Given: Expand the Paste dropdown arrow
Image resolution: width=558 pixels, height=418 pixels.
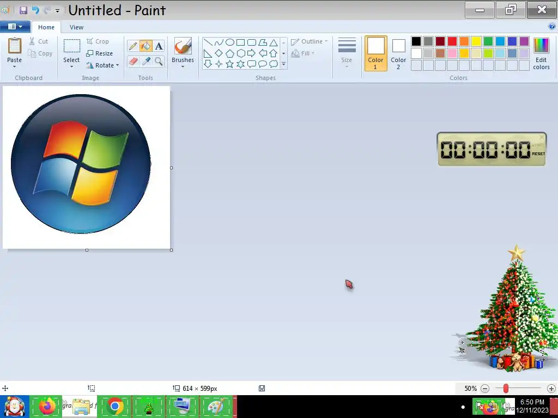Looking at the screenshot, I should [x=15, y=67].
